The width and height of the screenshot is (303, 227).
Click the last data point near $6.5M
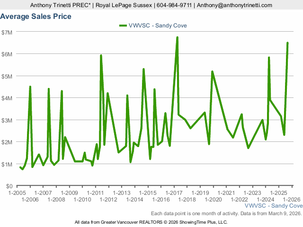coord(287,43)
